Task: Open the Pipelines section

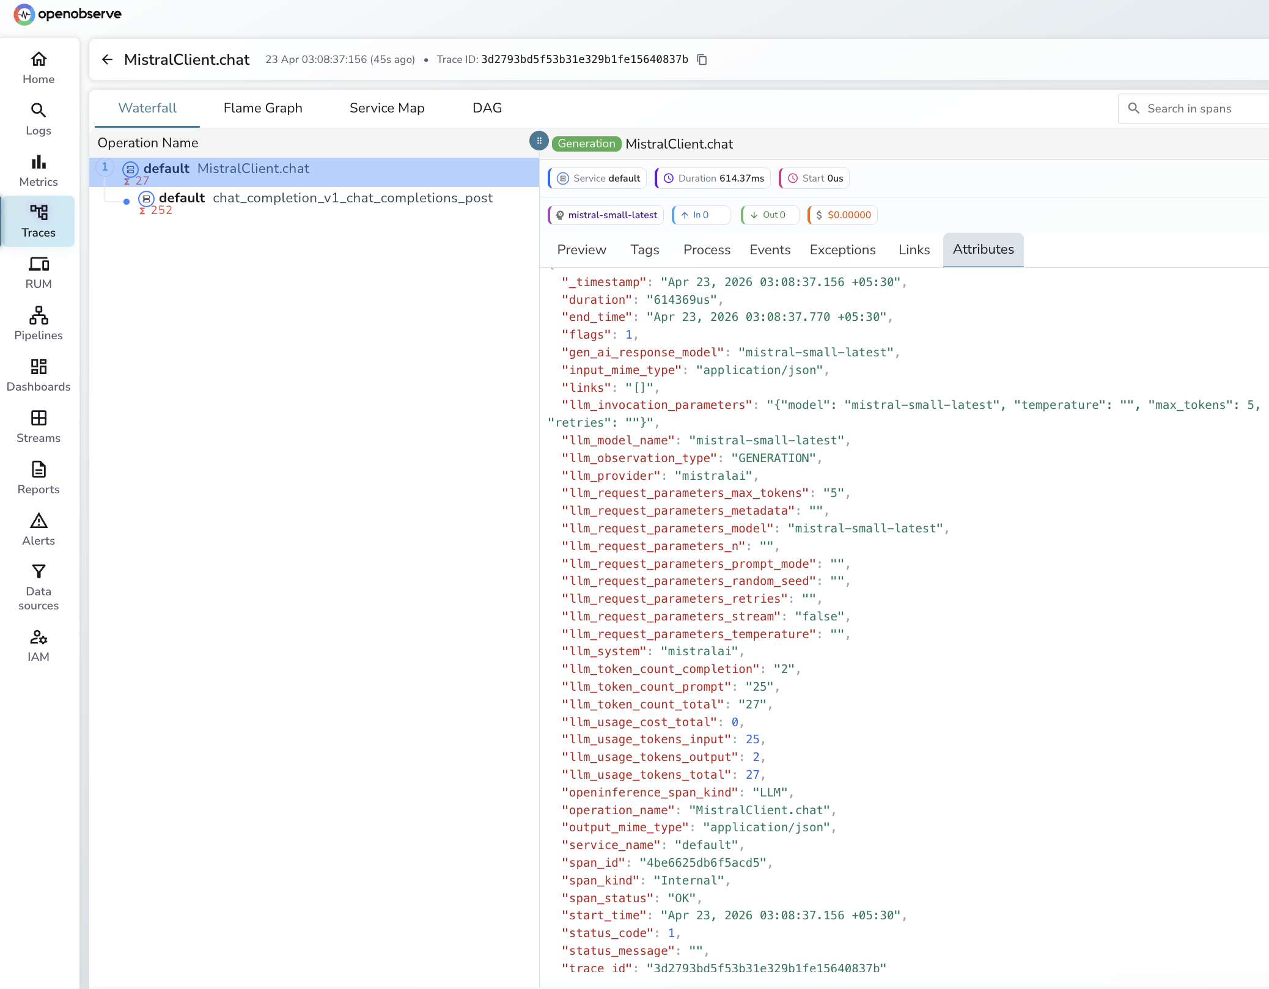Action: (x=38, y=323)
